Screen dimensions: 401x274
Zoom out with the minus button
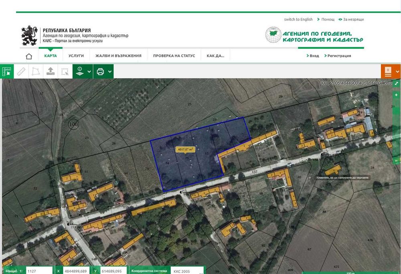click(x=397, y=161)
